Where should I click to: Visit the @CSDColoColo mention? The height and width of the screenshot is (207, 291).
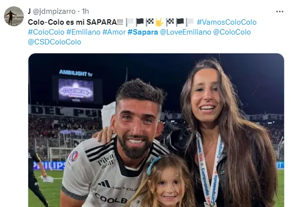pos(55,42)
